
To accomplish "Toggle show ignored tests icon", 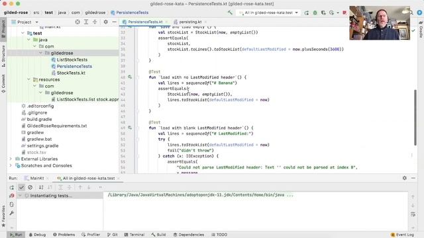I will point(30,187).
